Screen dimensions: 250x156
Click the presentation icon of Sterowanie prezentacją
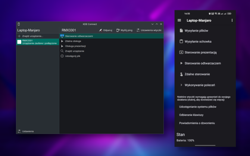coord(181,52)
